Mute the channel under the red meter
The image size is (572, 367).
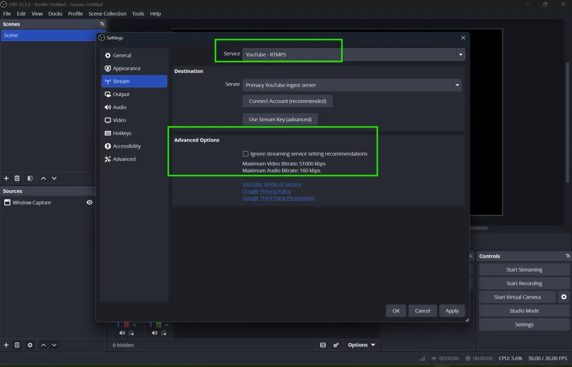tap(122, 333)
